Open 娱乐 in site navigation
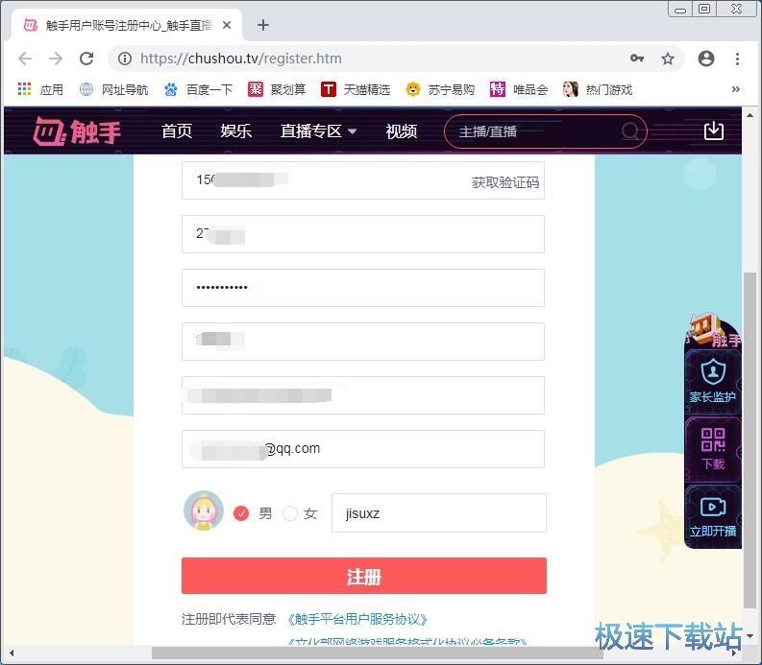The width and height of the screenshot is (762, 665). (236, 131)
